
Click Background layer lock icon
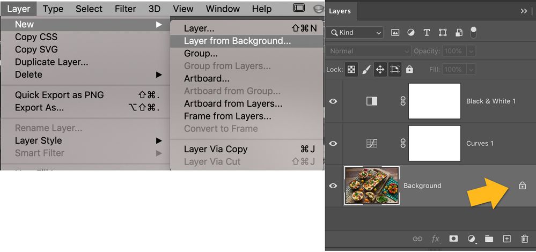[522, 186]
